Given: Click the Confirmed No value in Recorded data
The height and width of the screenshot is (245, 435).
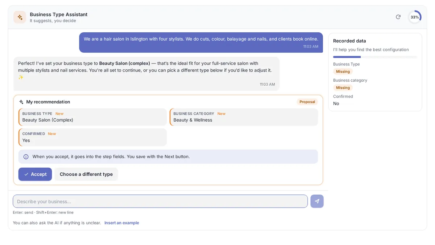Looking at the screenshot, I should pyautogui.click(x=336, y=103).
